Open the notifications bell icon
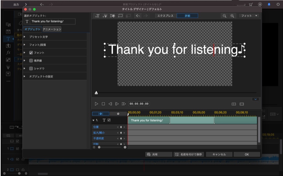Screen dimensions: 283x176 (269, 4)
